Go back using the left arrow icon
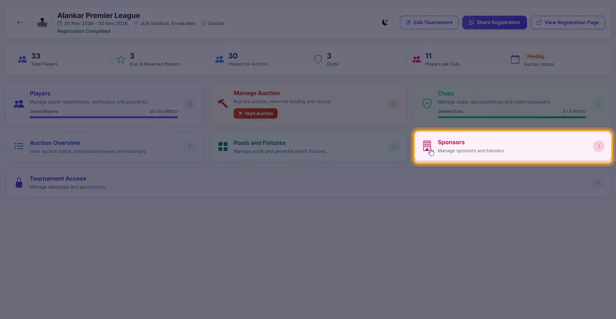616x319 pixels. (x=20, y=23)
